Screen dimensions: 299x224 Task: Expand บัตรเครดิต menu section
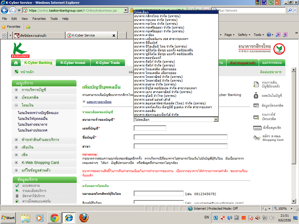16,97
